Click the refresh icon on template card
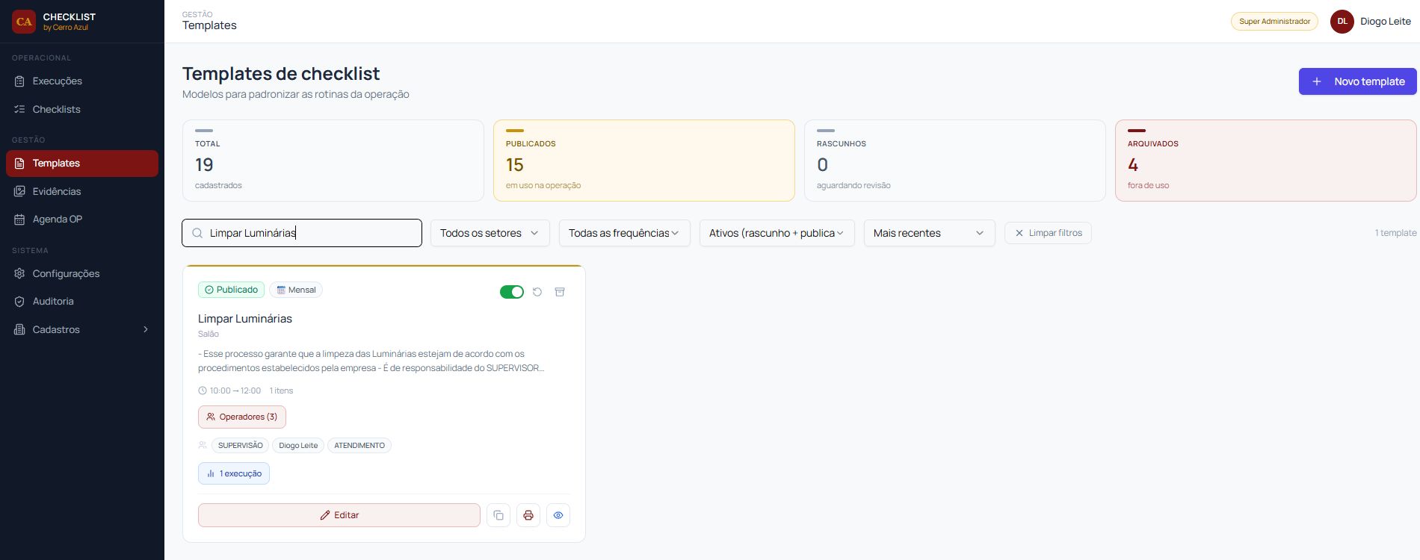The image size is (1420, 560). [537, 292]
